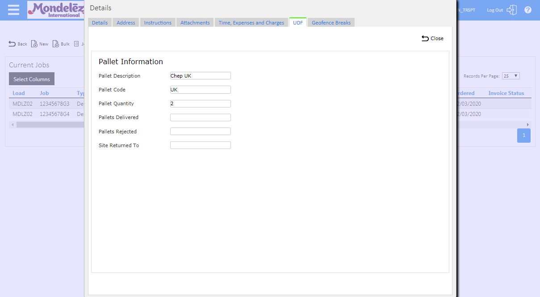The image size is (540, 297).
Task: Open the help question mark icon
Action: tap(528, 10)
